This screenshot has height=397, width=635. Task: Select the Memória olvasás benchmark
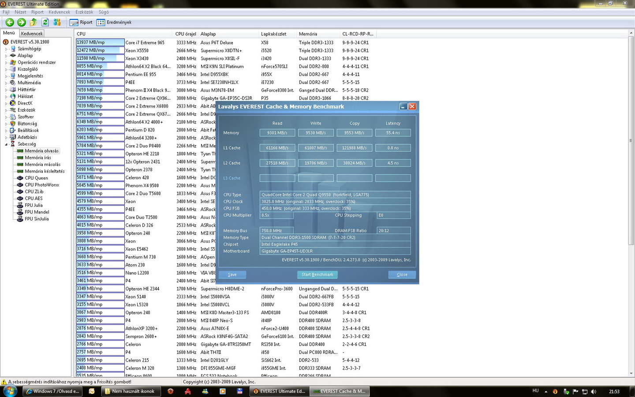click(41, 151)
